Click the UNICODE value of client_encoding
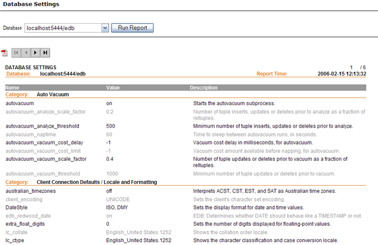Screen dimensions: 378x245 click(118, 199)
